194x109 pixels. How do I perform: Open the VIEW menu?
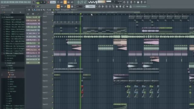point(16,2)
